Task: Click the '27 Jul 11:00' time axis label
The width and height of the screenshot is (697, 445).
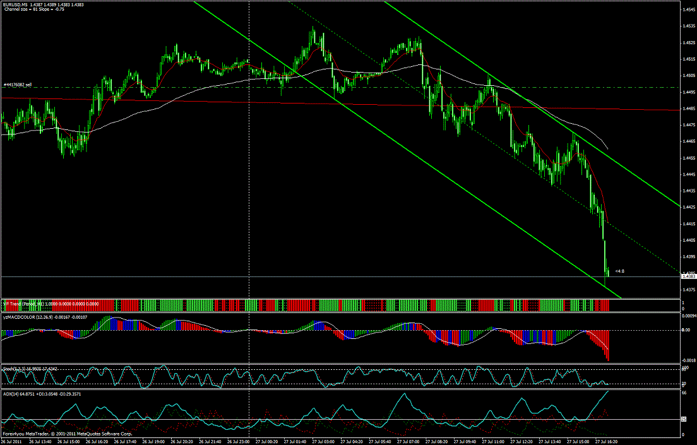Action: (493, 442)
